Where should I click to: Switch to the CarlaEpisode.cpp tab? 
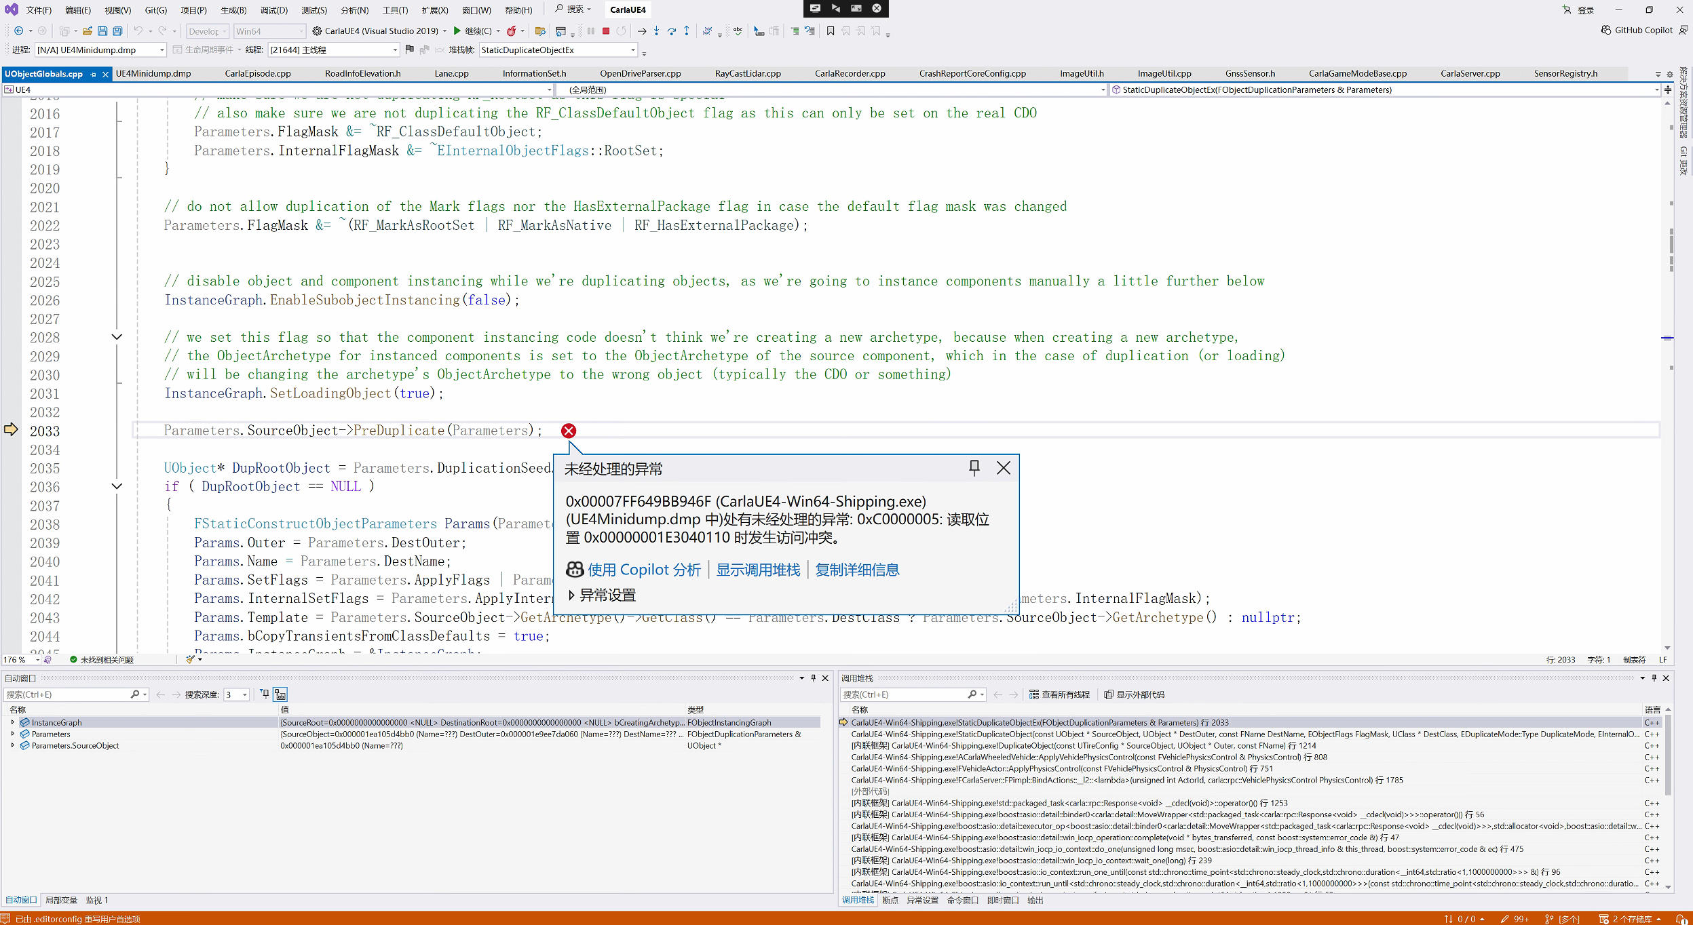pyautogui.click(x=258, y=73)
